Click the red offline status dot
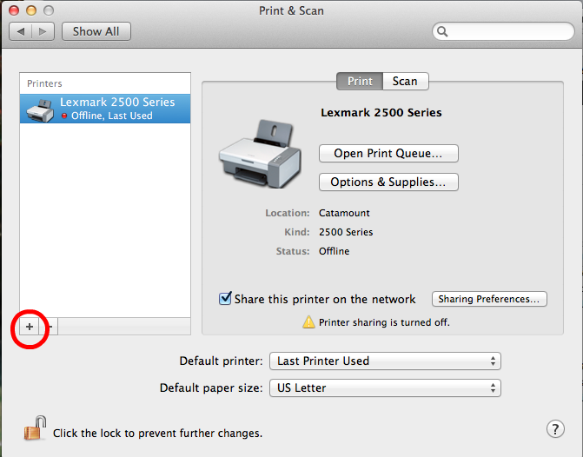Image resolution: width=583 pixels, height=457 pixels. point(64,116)
